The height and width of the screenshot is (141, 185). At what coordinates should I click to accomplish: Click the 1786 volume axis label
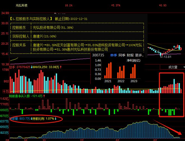5,70
